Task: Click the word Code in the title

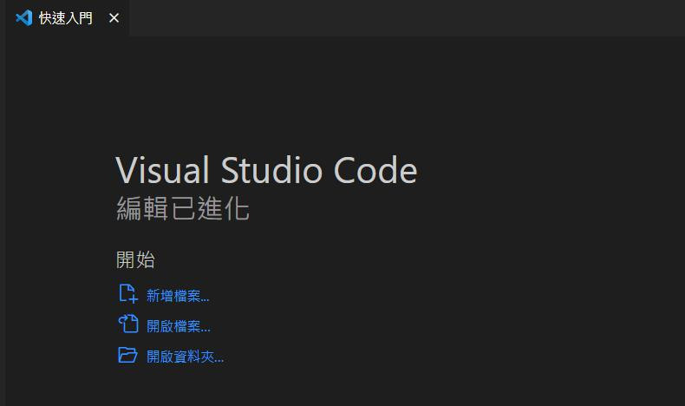Action: tap(375, 170)
